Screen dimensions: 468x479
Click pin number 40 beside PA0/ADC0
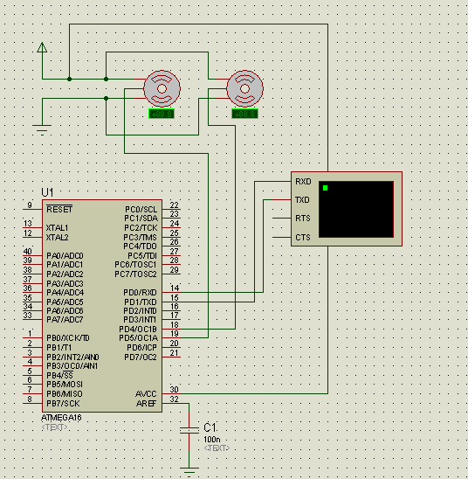pos(27,251)
